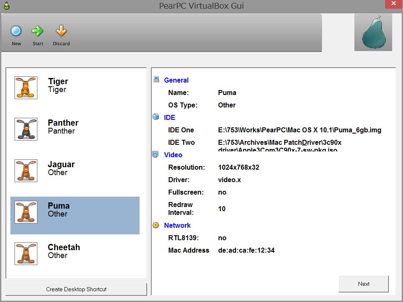Click the RTL8139: label
The height and width of the screenshot is (302, 403).
point(184,238)
